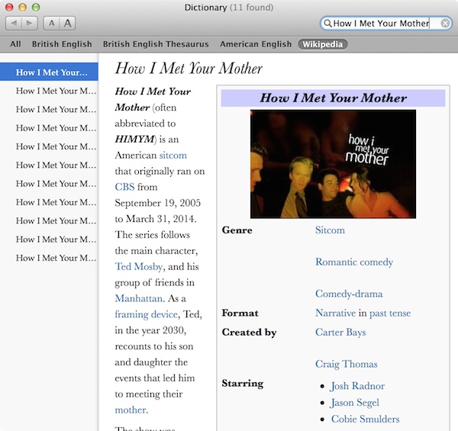
Task: Open the Craig Thomas creator link
Action: [x=346, y=364]
